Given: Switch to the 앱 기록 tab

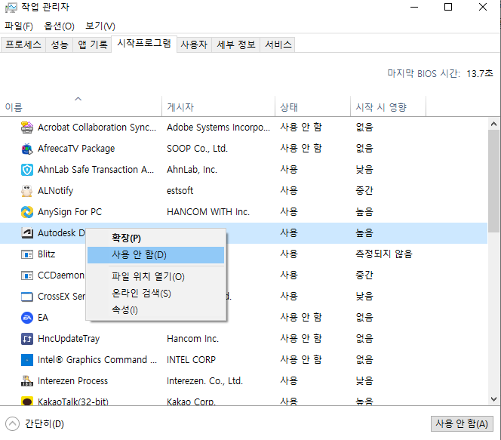Looking at the screenshot, I should point(93,45).
